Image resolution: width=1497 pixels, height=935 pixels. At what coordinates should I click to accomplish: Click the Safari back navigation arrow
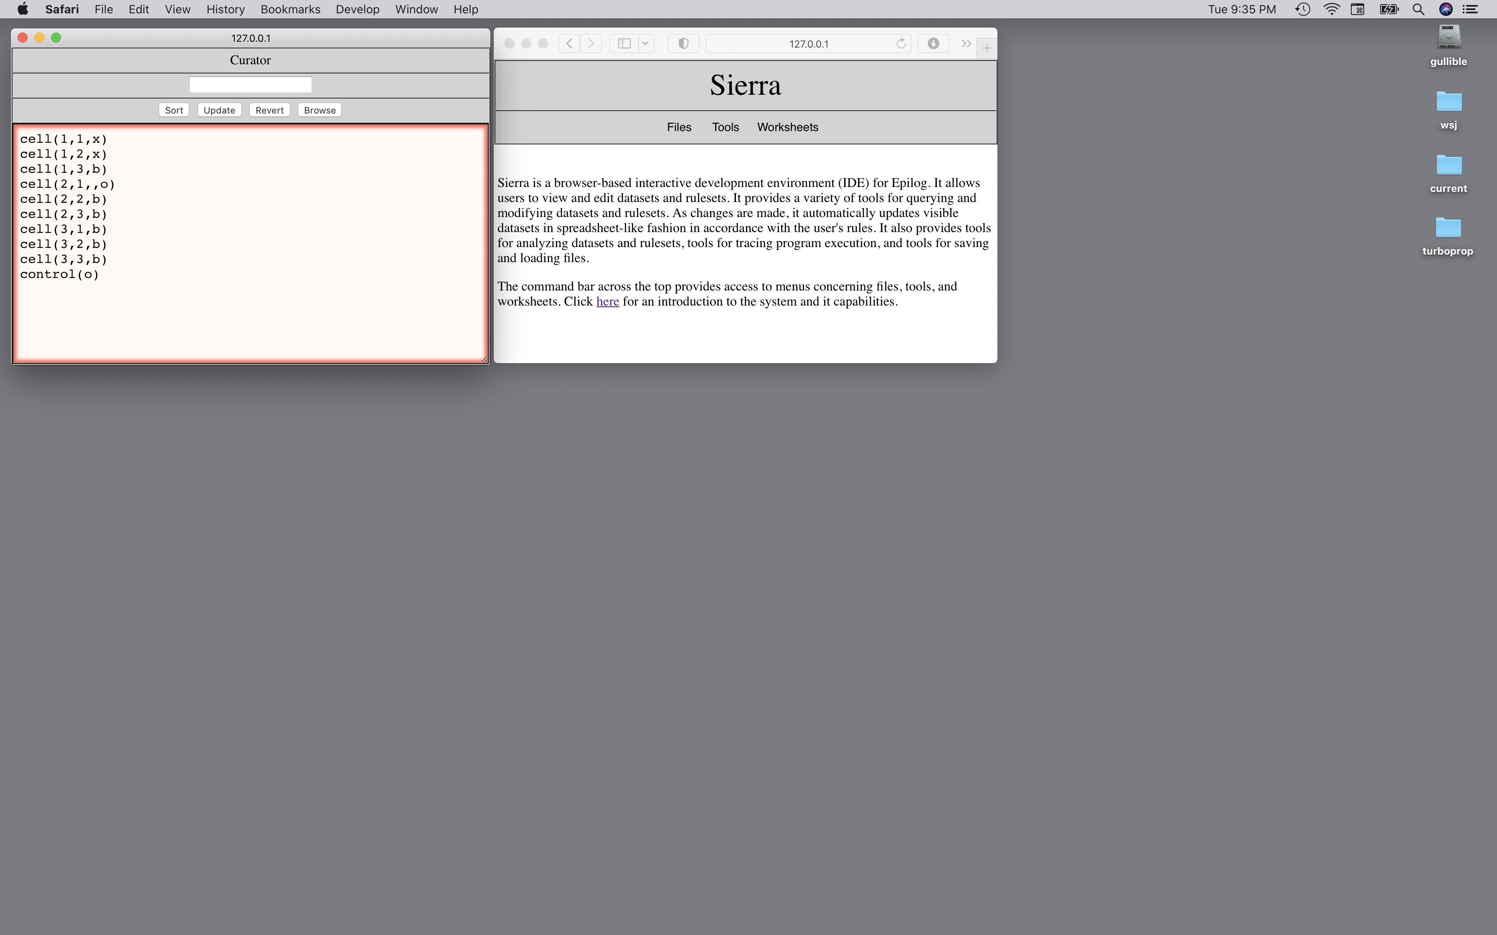[569, 43]
